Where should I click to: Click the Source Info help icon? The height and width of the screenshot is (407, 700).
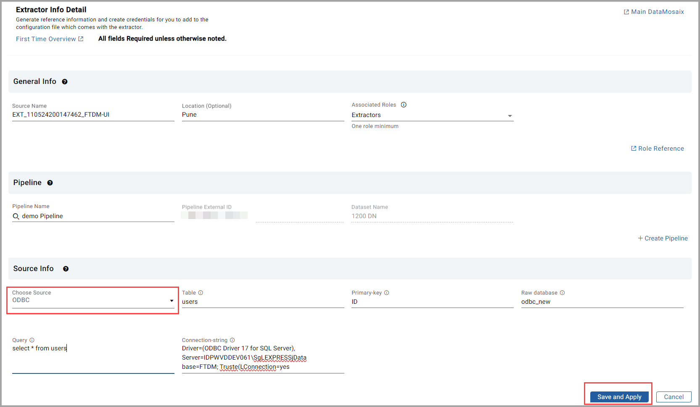(x=66, y=269)
